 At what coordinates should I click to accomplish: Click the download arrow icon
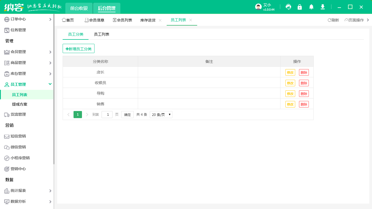[323, 7]
